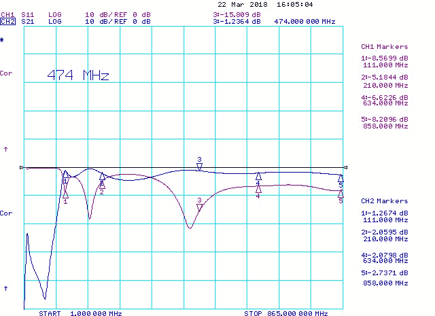Select purple marker 3 triangle on S11 trace
This screenshot has width=435, height=316.
(199, 207)
